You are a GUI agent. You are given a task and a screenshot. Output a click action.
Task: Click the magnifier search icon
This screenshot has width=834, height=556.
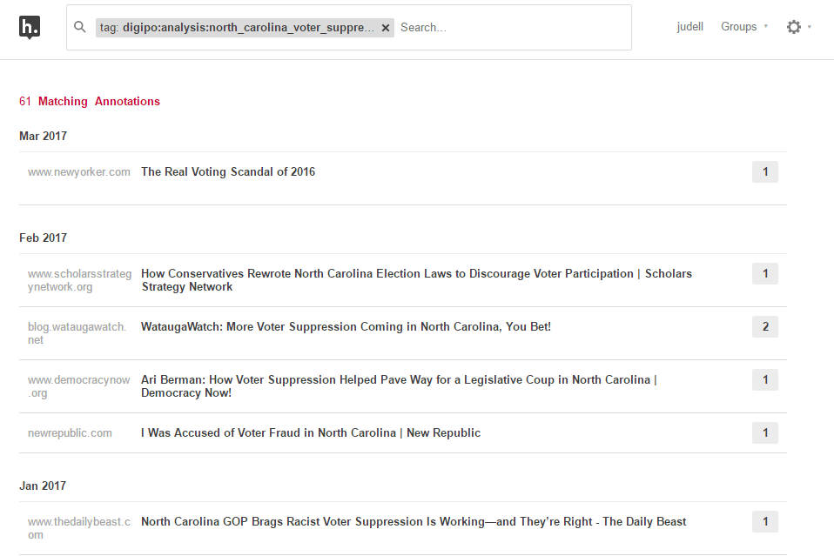pos(80,27)
